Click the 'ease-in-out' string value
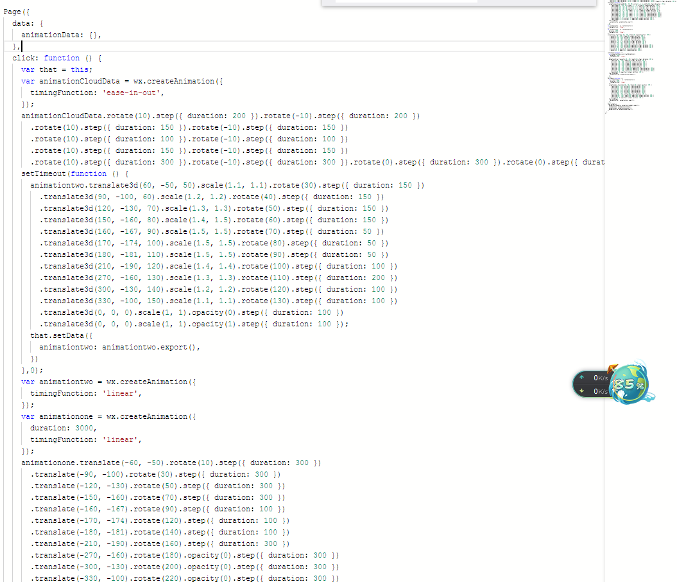 click(x=131, y=93)
